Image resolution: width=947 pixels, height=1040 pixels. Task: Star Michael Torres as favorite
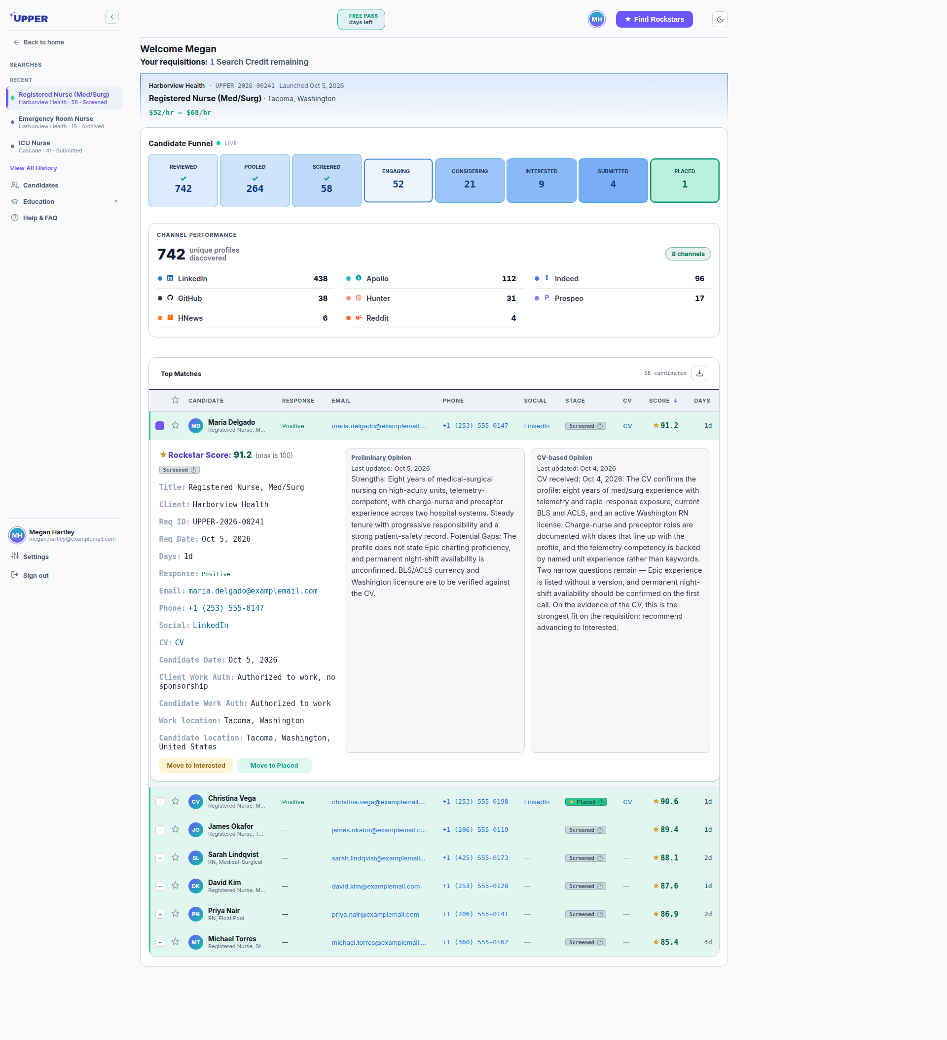tap(176, 942)
